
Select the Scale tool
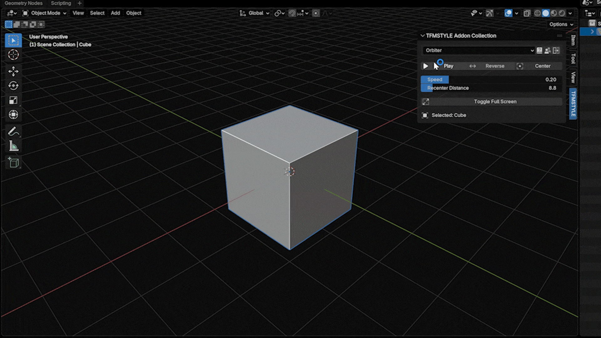(13, 100)
